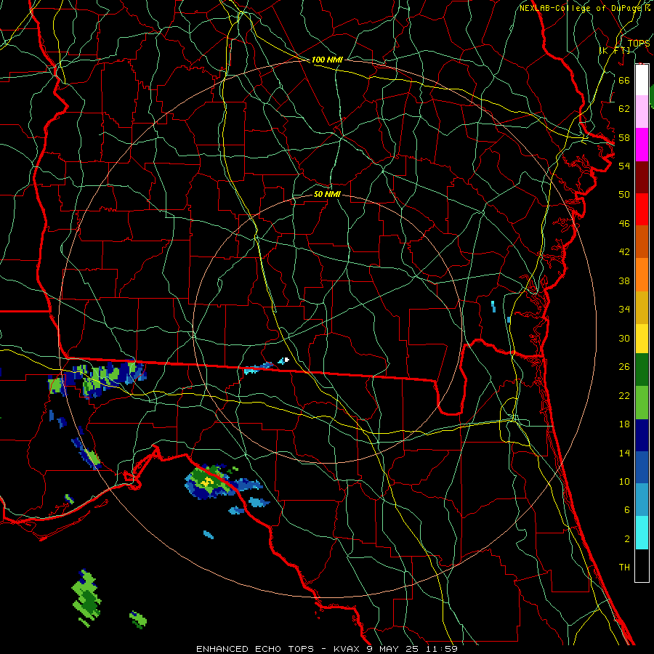This screenshot has height=654, width=654.
Task: Click the legend value '26'
Action: [x=624, y=367]
